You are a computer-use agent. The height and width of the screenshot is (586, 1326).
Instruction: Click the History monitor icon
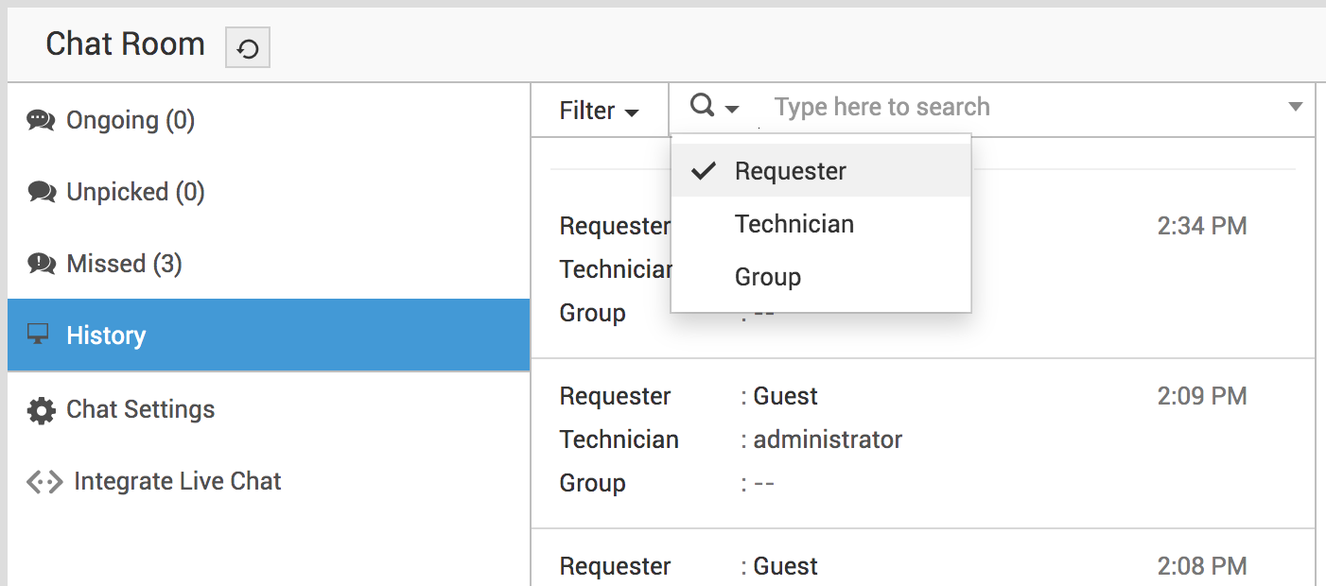[39, 335]
